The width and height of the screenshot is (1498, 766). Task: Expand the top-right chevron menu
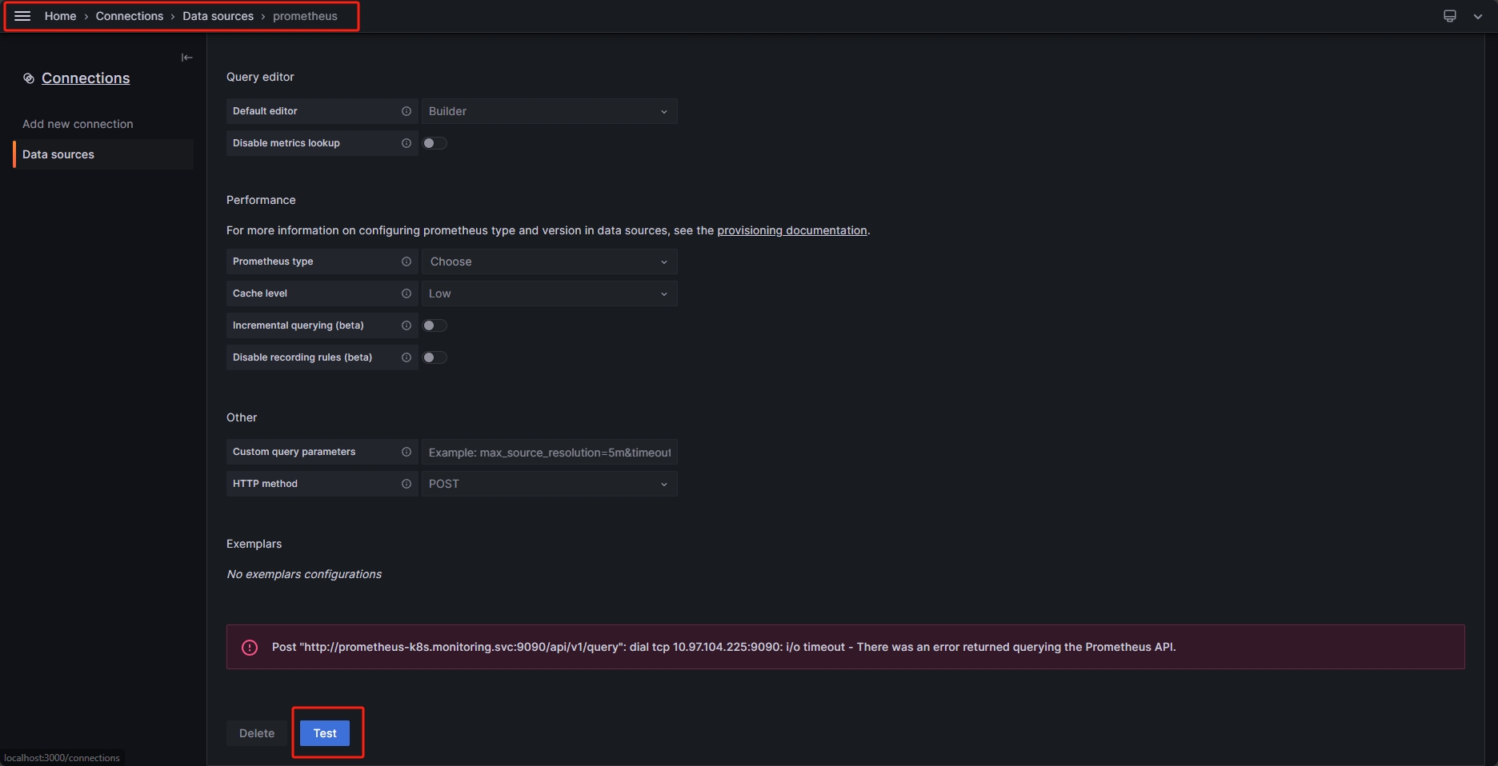(x=1478, y=16)
